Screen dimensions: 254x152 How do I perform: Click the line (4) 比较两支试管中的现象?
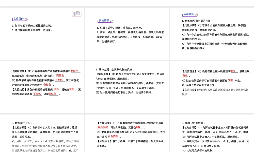coord(198,150)
